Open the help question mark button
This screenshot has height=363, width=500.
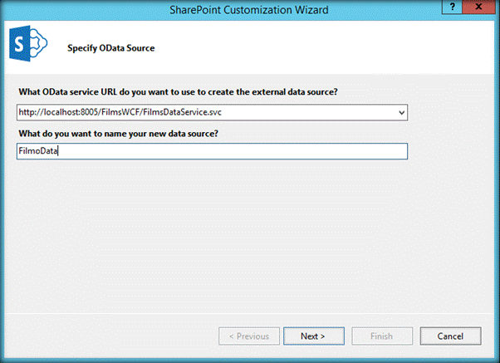tap(452, 7)
